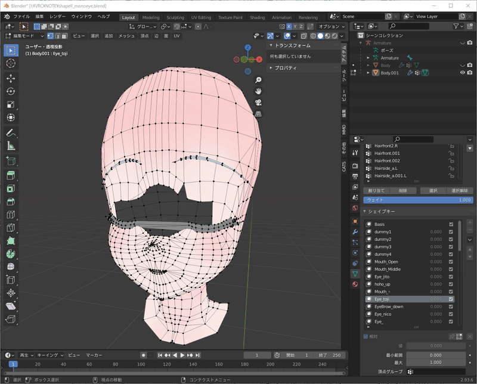Switch to the Modeling workspace tab
Viewport: 477px width, 384px height.
point(151,18)
